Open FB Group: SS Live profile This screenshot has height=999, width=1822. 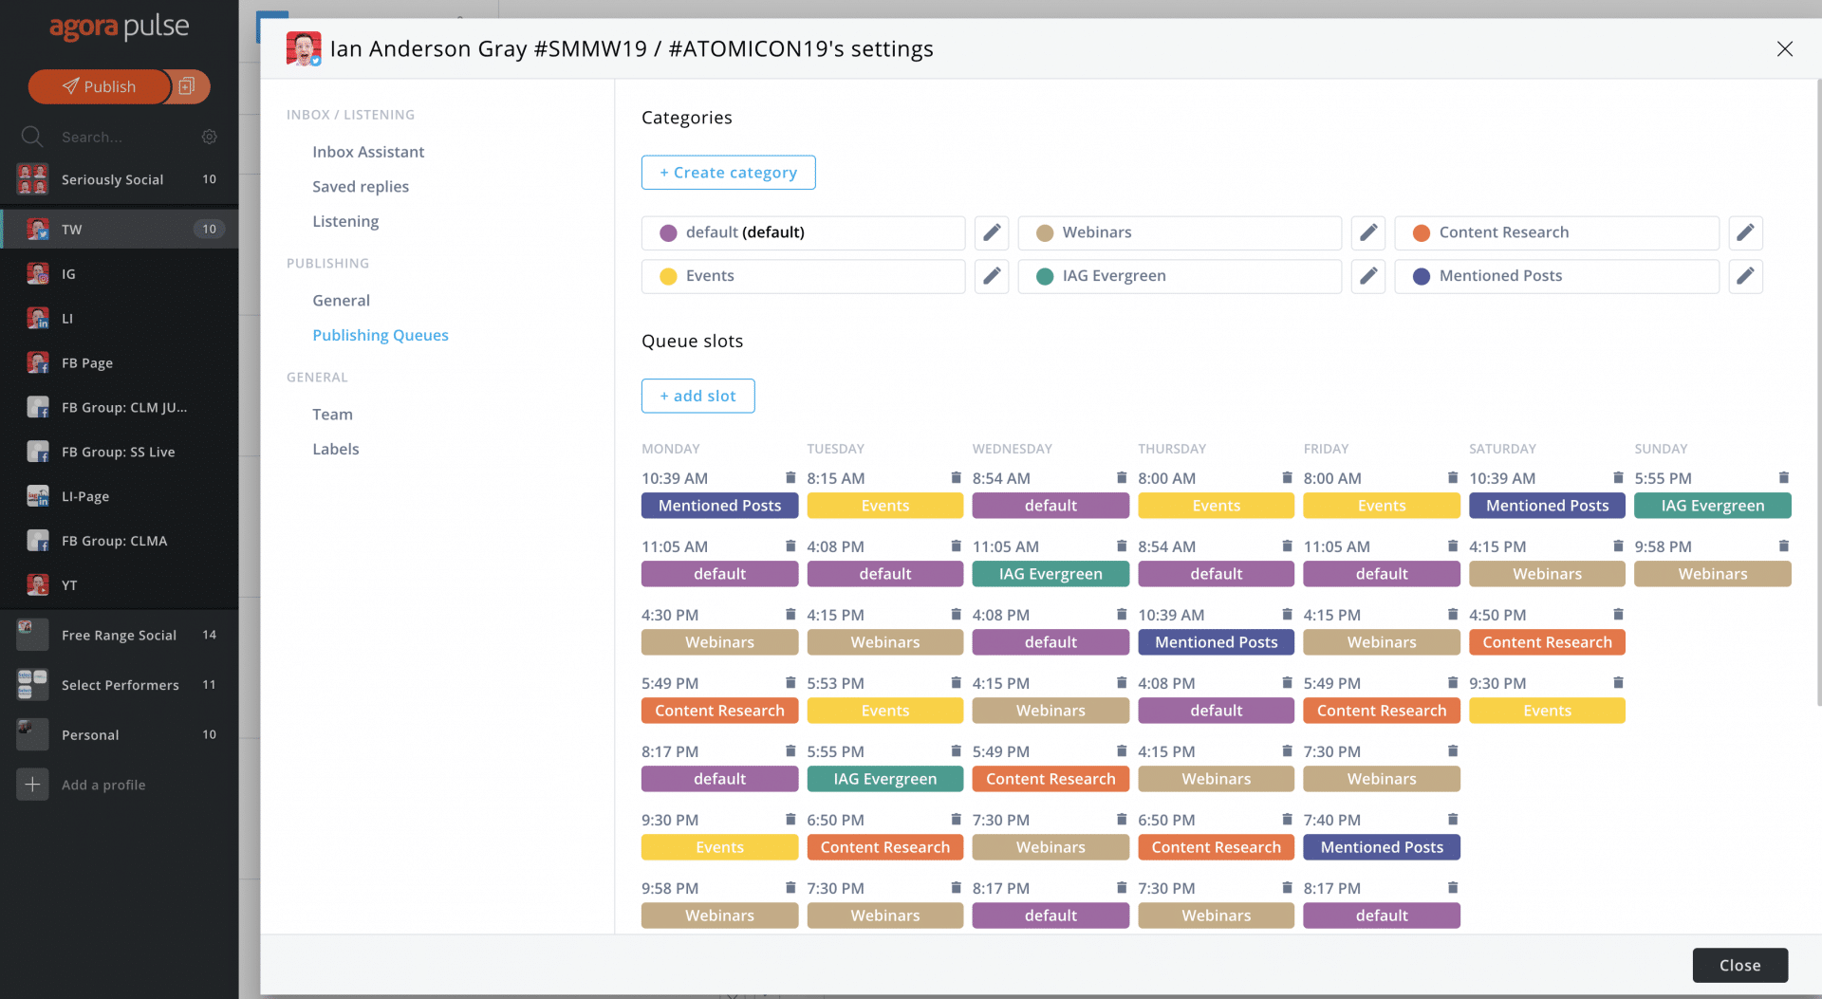point(120,452)
